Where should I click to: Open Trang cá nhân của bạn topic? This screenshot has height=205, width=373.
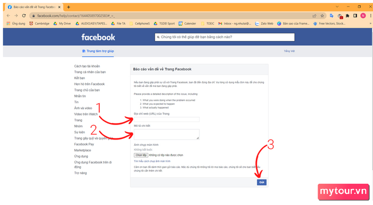pyautogui.click(x=90, y=72)
